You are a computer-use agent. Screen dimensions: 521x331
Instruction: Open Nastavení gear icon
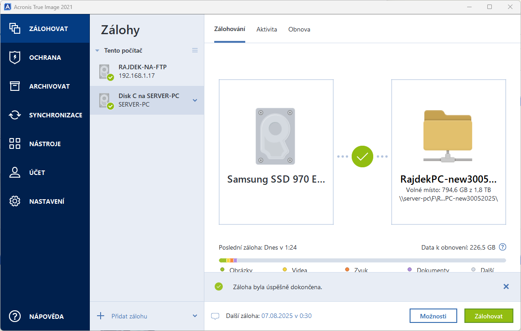click(15, 201)
